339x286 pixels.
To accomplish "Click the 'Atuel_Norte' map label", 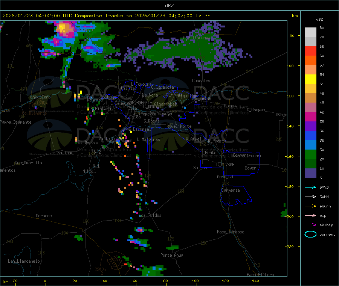I will pos(179,126).
